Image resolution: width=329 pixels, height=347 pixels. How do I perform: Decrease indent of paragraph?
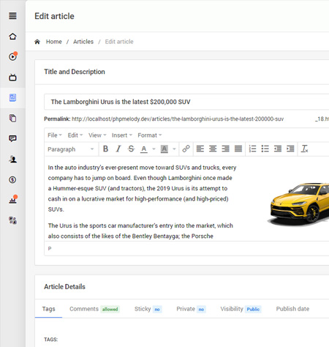click(278, 149)
